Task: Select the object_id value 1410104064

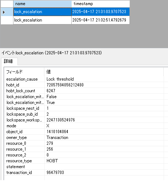Action: 57,132
